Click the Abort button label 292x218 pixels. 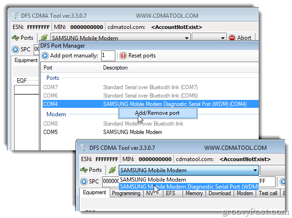(x=244, y=38)
